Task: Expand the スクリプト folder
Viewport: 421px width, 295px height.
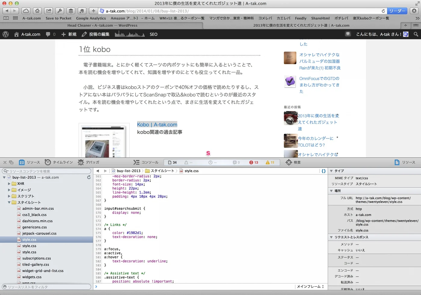Action: 9,196
